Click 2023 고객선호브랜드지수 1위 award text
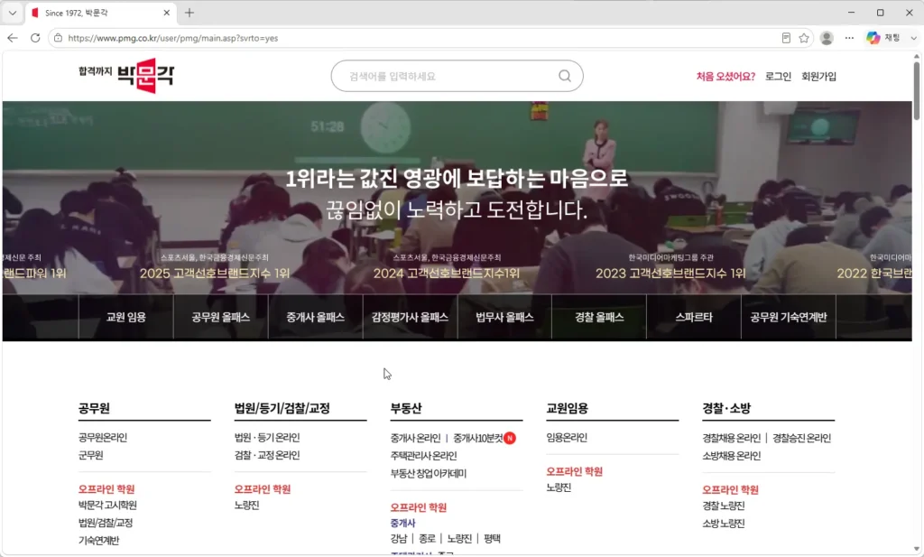 pos(670,274)
